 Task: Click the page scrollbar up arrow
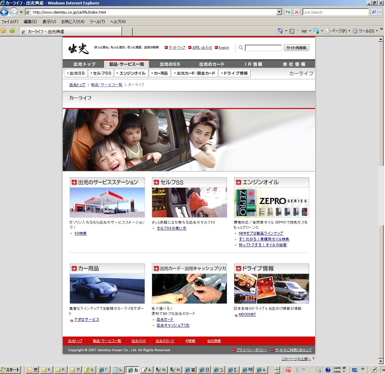pos(381,39)
